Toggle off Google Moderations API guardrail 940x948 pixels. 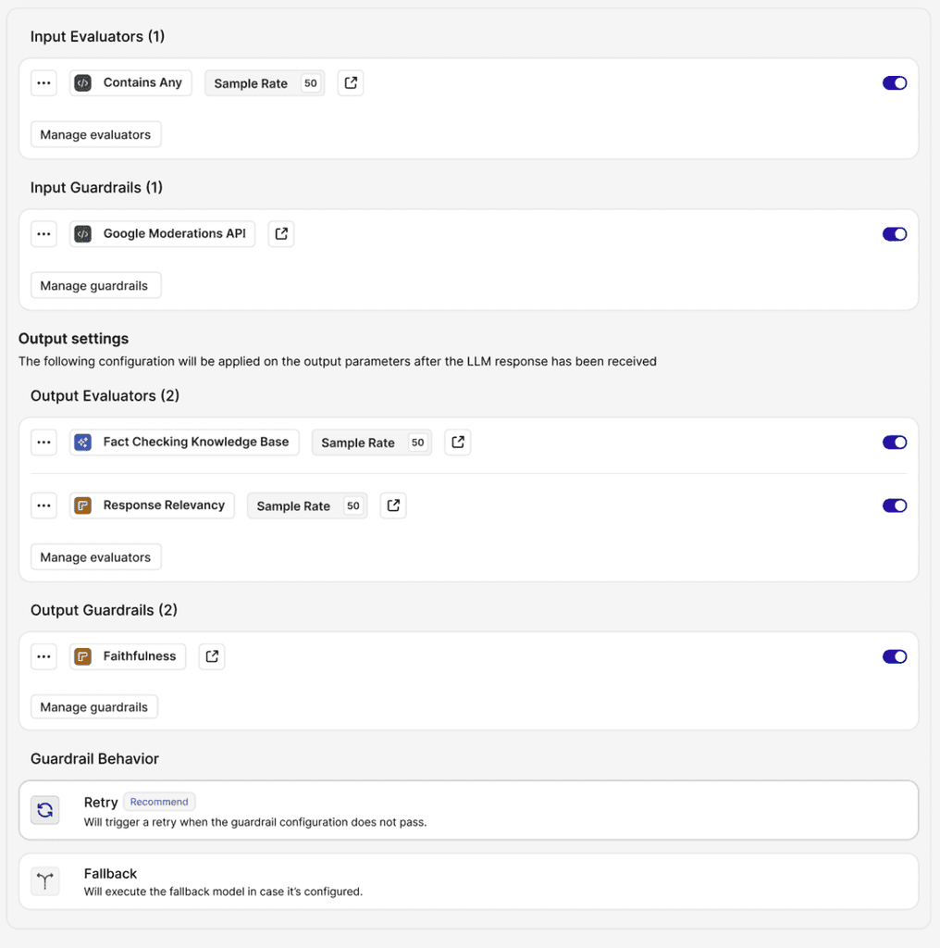click(x=894, y=234)
